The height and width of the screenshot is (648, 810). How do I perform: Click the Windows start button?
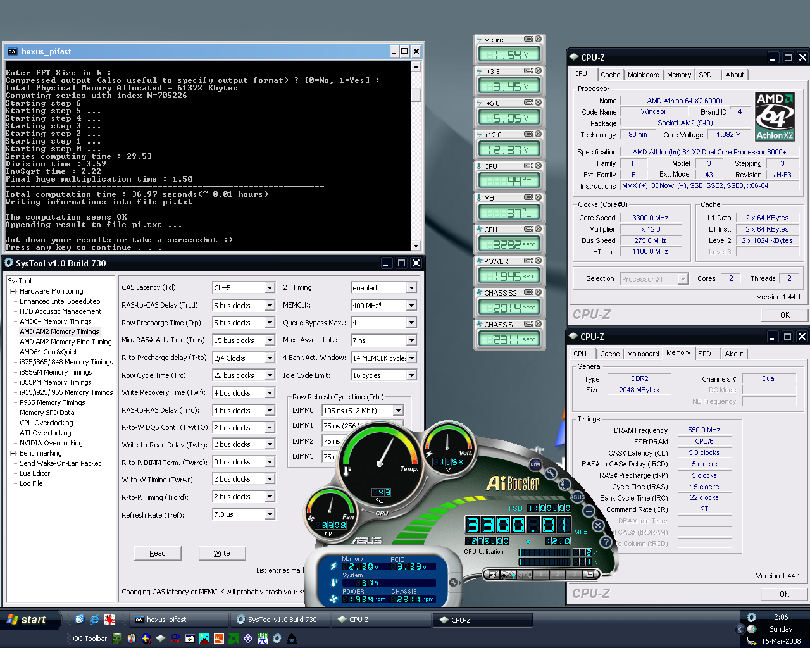tap(30, 620)
